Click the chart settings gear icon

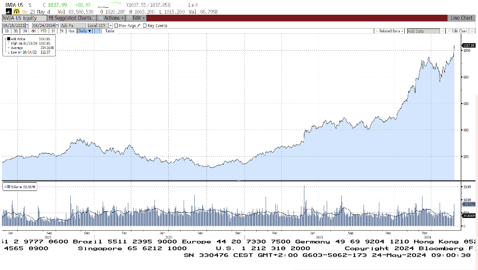tap(472, 31)
